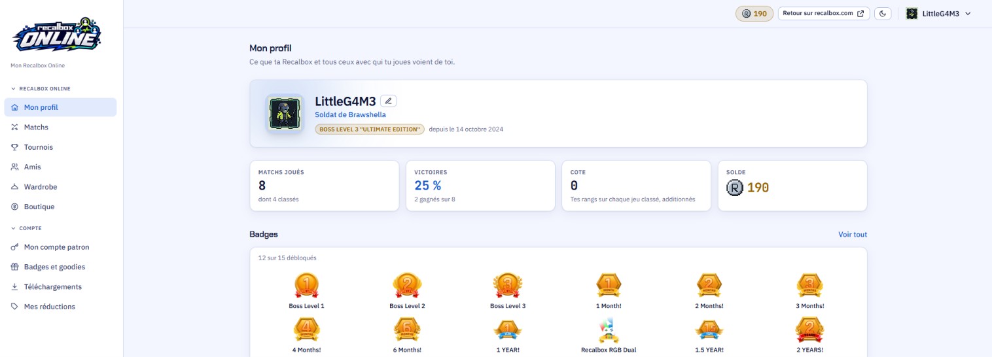Click the Boss Level 1 badge medal
The width and height of the screenshot is (992, 357).
[x=306, y=286]
